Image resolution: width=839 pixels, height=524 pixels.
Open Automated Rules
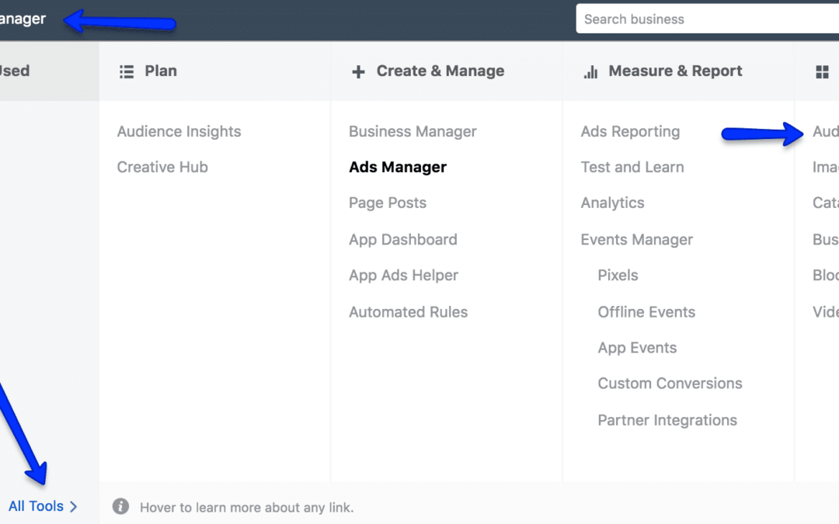coord(409,312)
